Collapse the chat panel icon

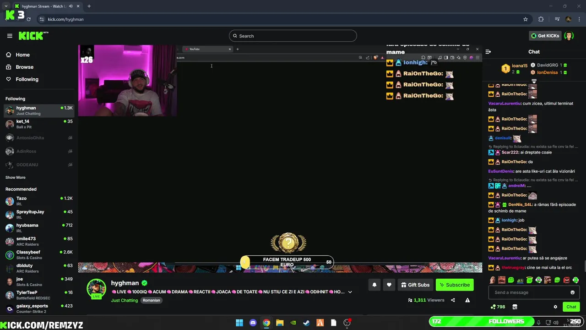pyautogui.click(x=488, y=52)
